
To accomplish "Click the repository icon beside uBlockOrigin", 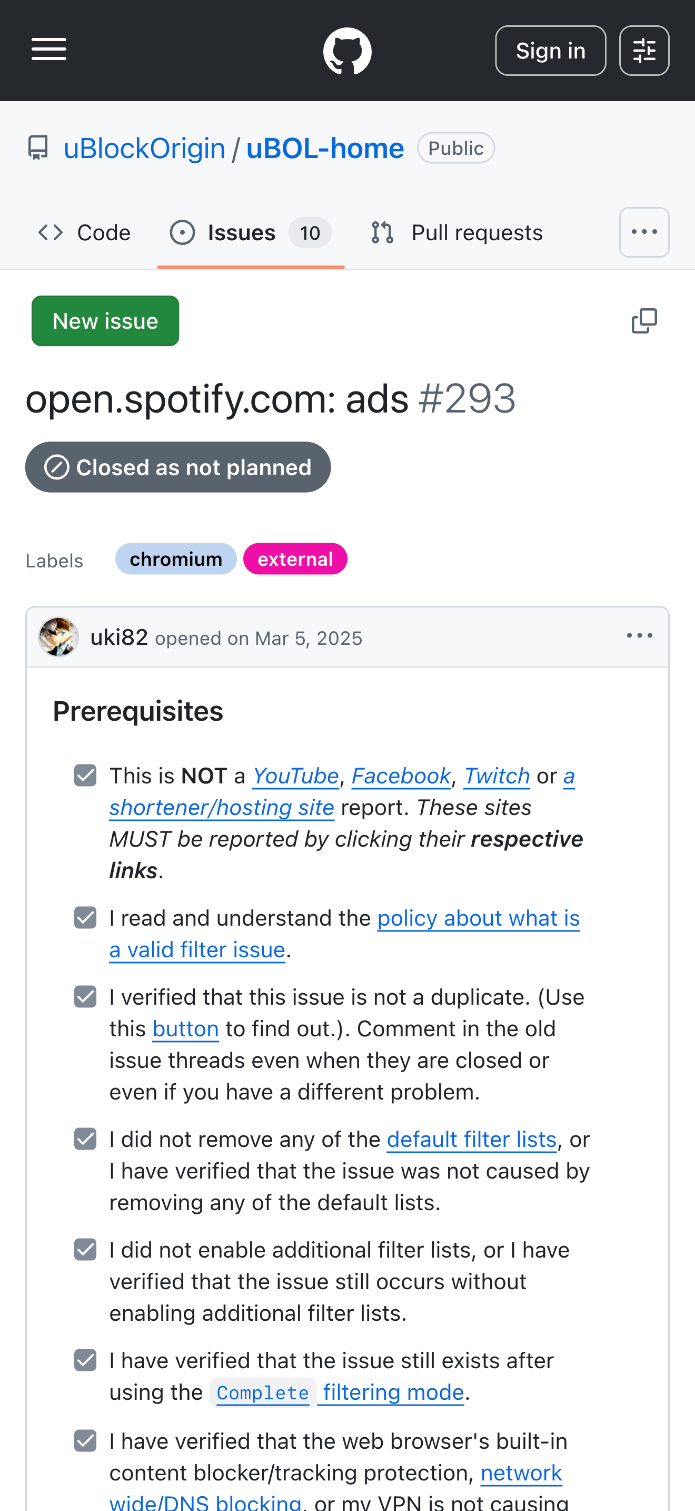I will (x=38, y=148).
